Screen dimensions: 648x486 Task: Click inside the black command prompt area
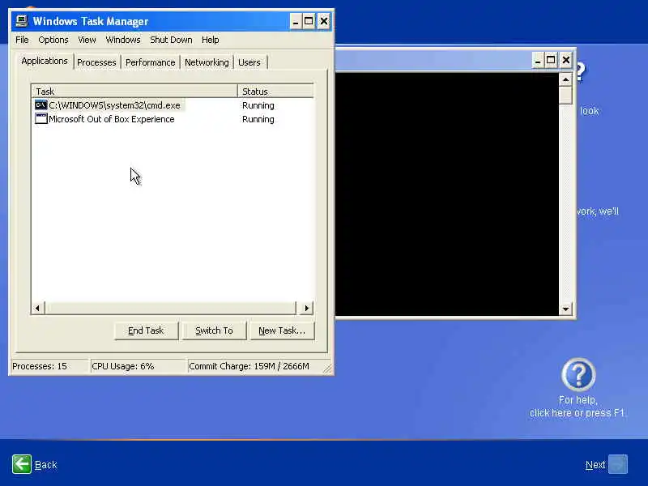point(447,194)
